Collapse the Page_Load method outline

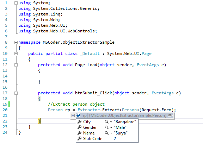coord(16,65)
